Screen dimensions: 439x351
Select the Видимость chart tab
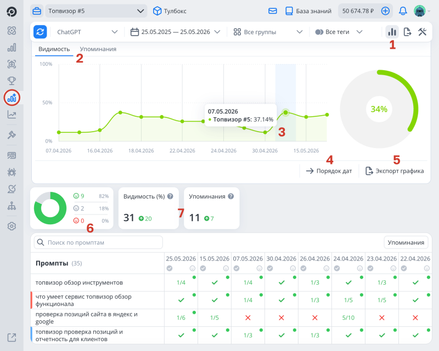[54, 49]
